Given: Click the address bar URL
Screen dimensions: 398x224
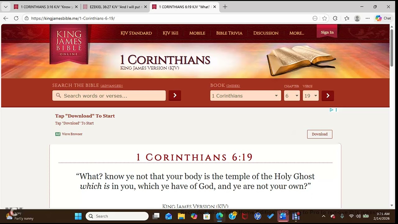Looking at the screenshot, I should (x=73, y=18).
